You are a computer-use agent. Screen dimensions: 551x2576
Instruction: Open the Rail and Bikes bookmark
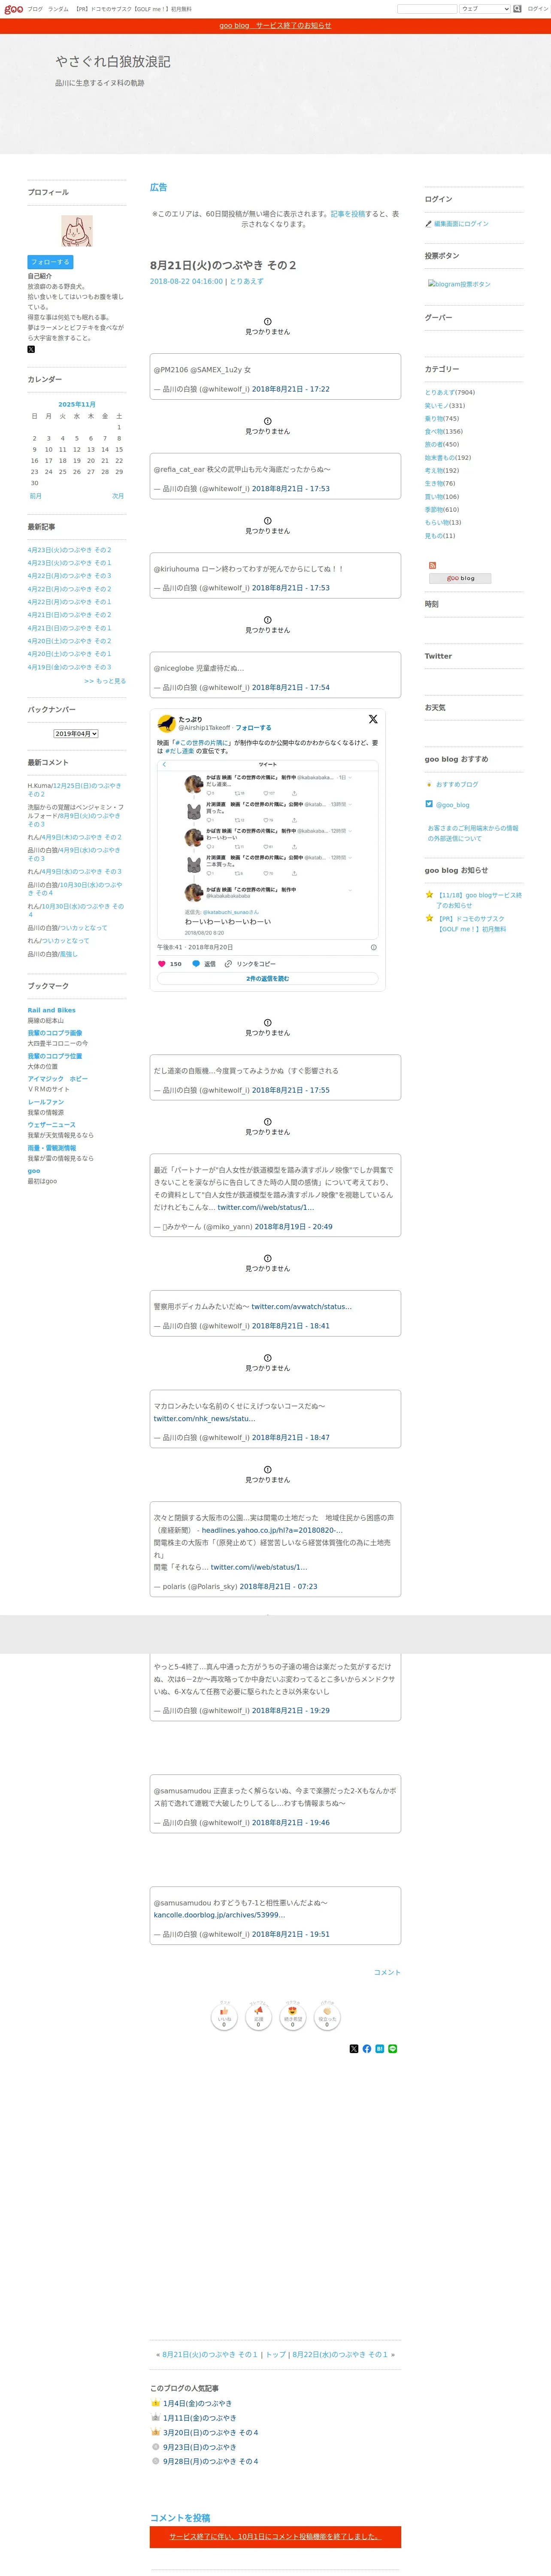coord(51,1010)
